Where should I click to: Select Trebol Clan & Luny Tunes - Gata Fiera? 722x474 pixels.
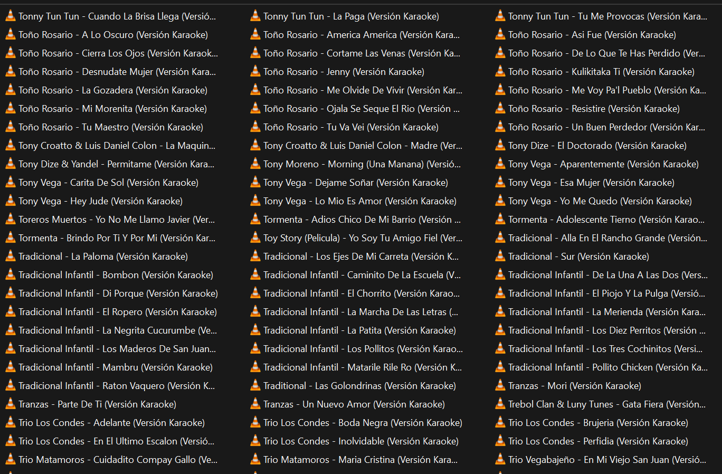pos(606,404)
